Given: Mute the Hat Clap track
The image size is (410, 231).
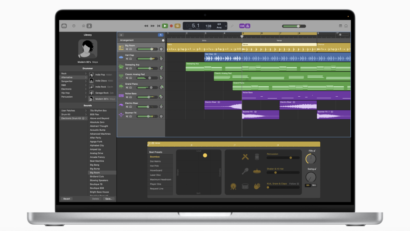Looking at the screenshot, I should point(127,59).
